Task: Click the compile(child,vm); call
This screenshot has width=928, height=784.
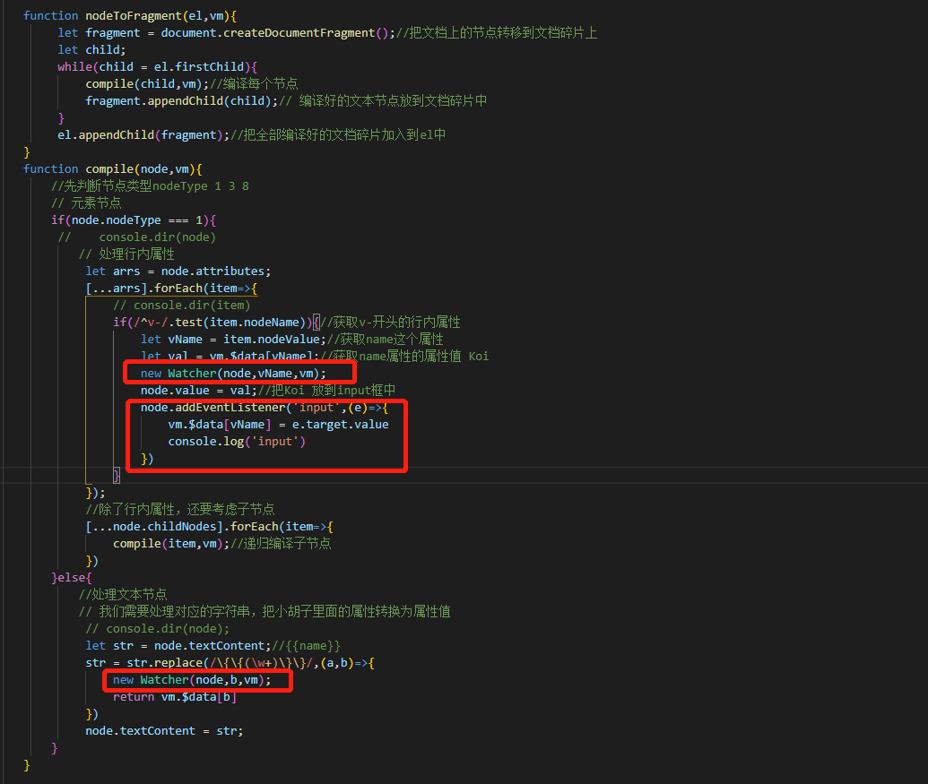Action: pyautogui.click(x=147, y=84)
